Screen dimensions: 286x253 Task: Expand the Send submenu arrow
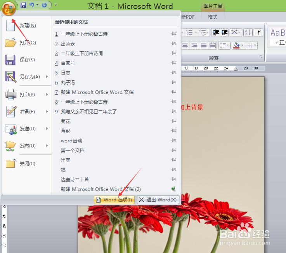[x=47, y=128]
